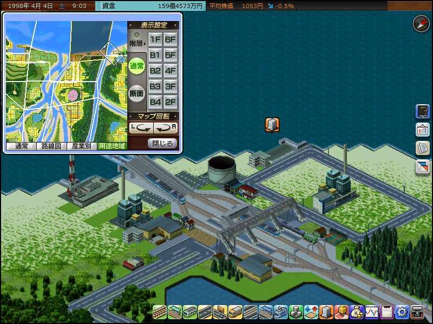Image resolution: width=433 pixels, height=324 pixels.
Task: Rotate the map left with L button
Action: click(x=141, y=128)
